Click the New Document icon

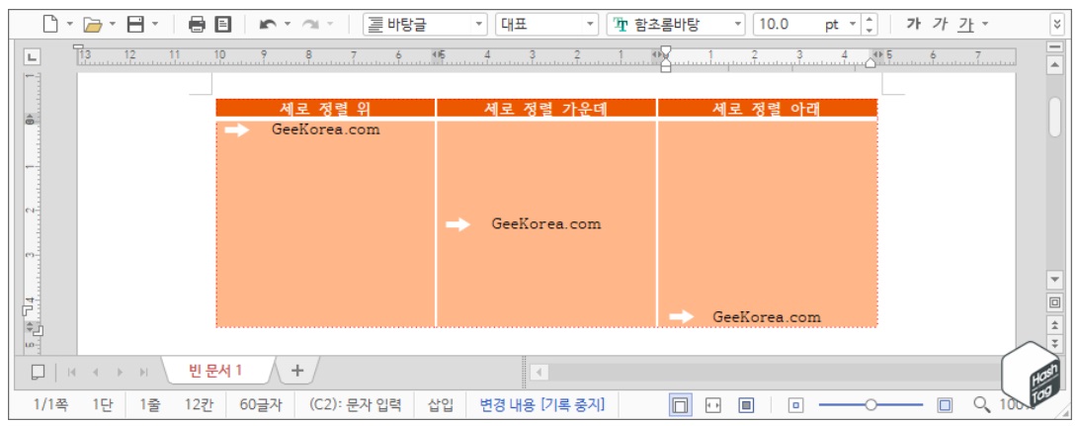coord(50,24)
